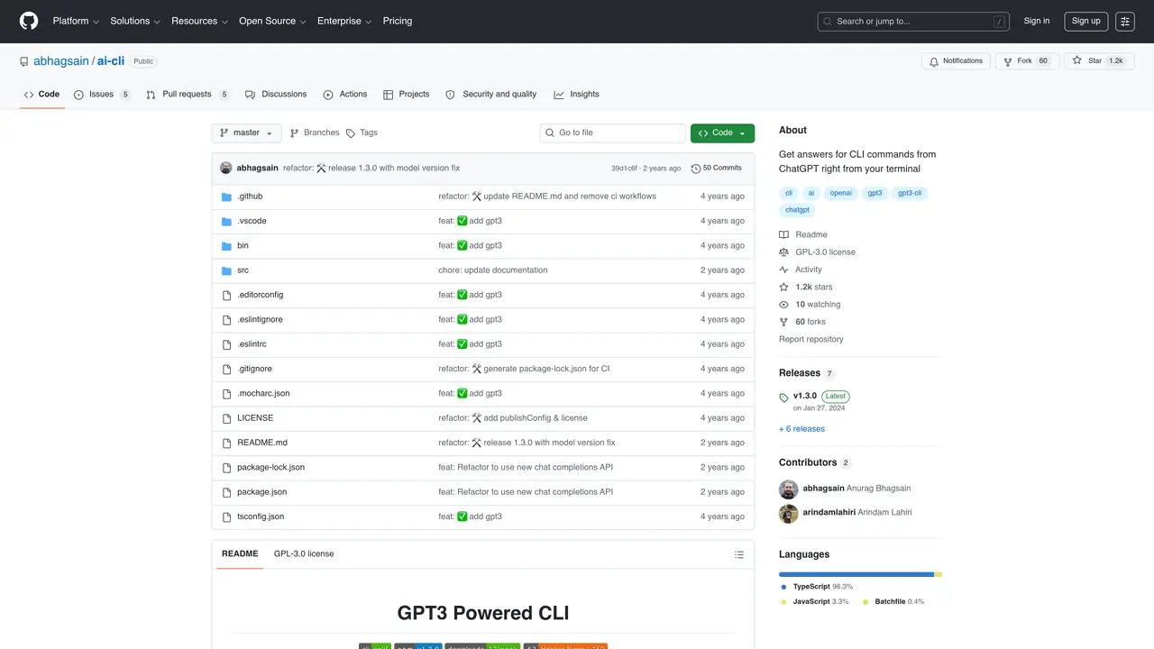Expand the Resources menu
Screen dimensions: 1154x649
tap(199, 21)
